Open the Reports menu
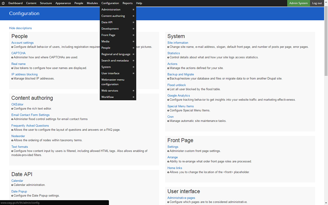The image size is (328, 205). coord(127,3)
